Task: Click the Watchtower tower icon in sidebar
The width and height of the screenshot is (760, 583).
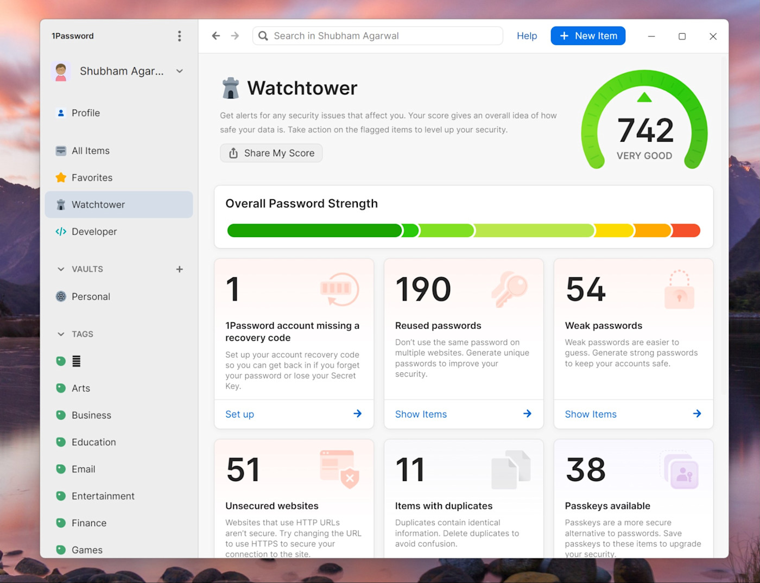Action: (x=61, y=205)
